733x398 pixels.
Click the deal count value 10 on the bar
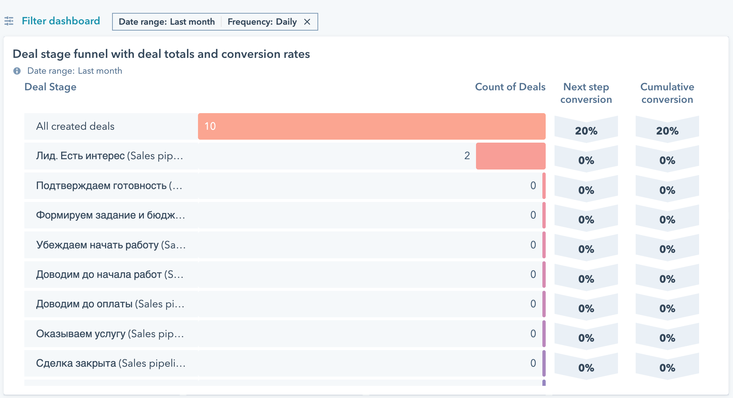tap(210, 126)
